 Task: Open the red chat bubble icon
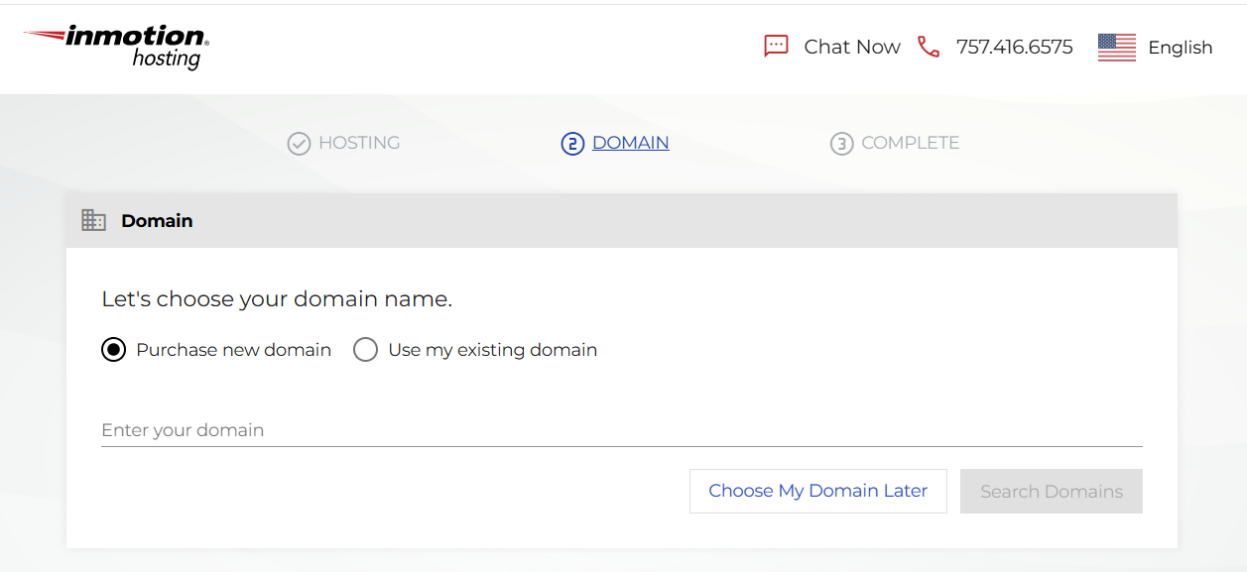pyautogui.click(x=776, y=47)
